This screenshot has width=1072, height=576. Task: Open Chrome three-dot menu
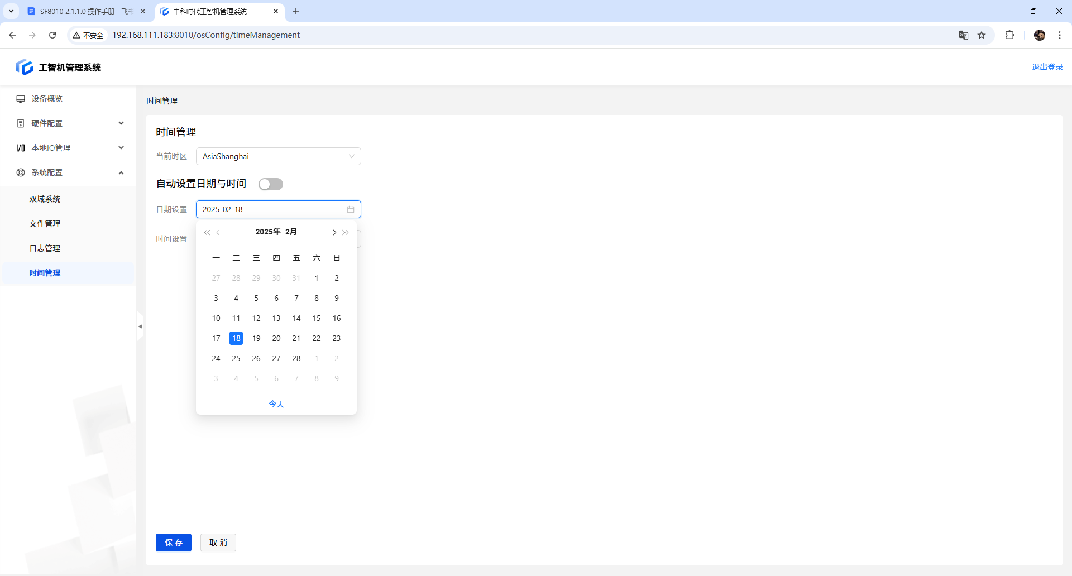click(x=1060, y=35)
